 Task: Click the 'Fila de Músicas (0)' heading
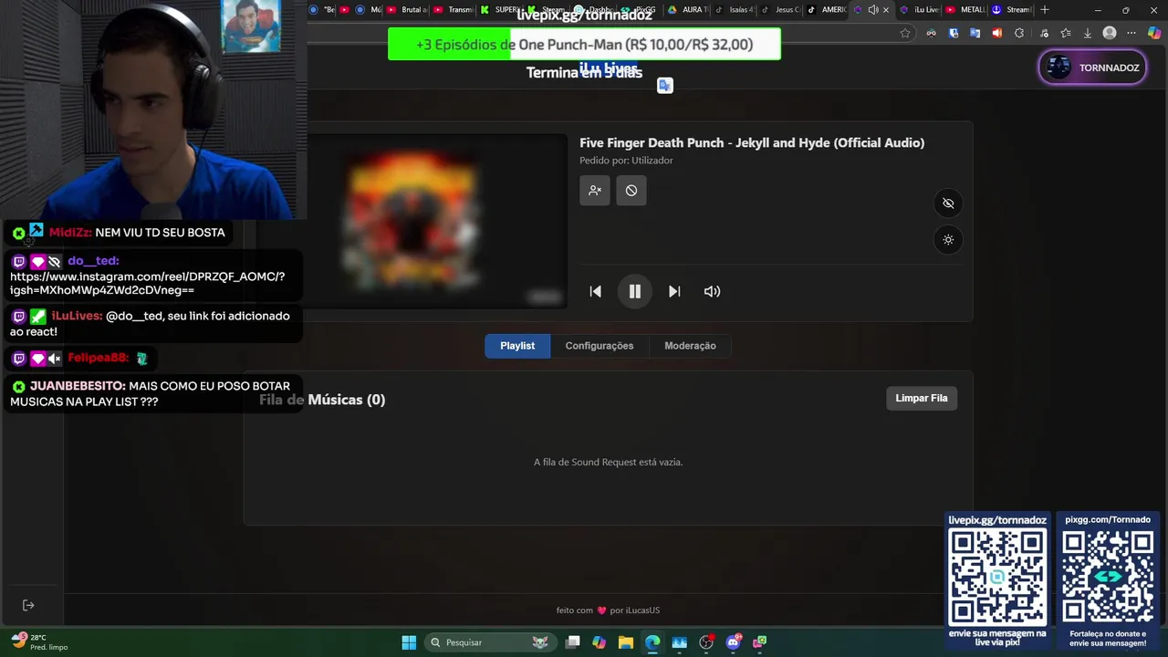[x=322, y=400]
